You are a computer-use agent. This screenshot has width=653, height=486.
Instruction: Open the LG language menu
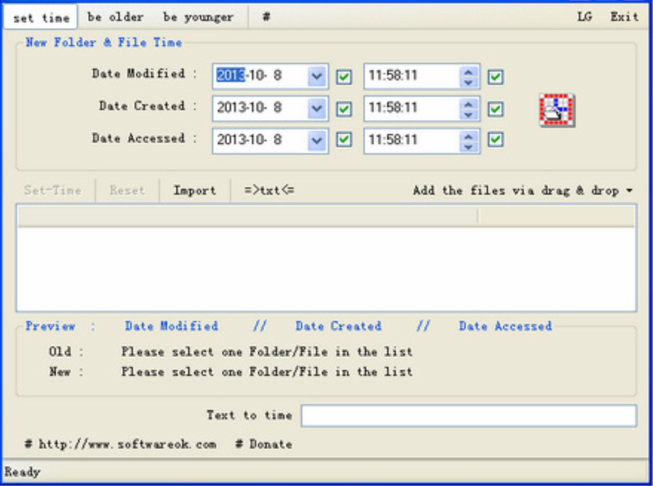pyautogui.click(x=585, y=17)
